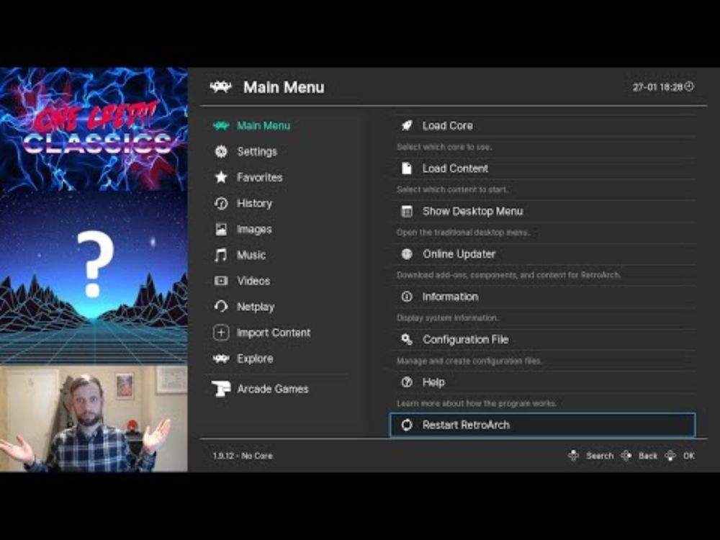Click the One Credit Classics logo thumbnail
This screenshot has width=720, height=540.
click(x=94, y=129)
